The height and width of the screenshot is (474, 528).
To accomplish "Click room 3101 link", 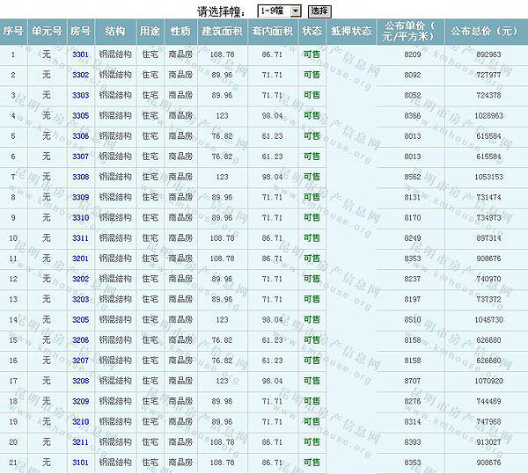I will [80, 462].
